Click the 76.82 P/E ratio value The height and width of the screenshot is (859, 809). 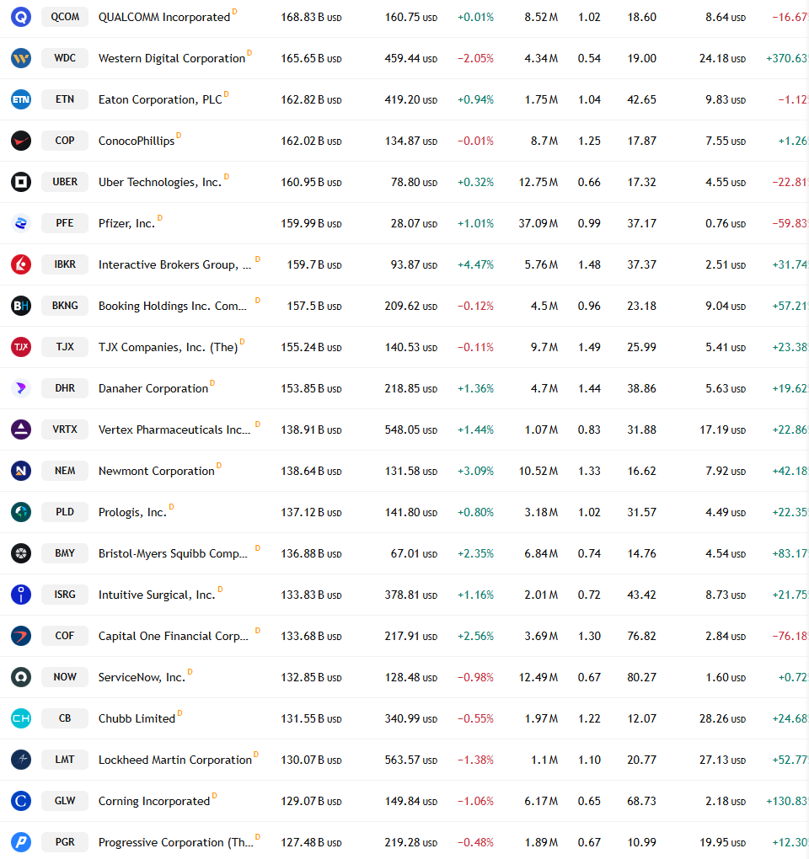point(641,637)
